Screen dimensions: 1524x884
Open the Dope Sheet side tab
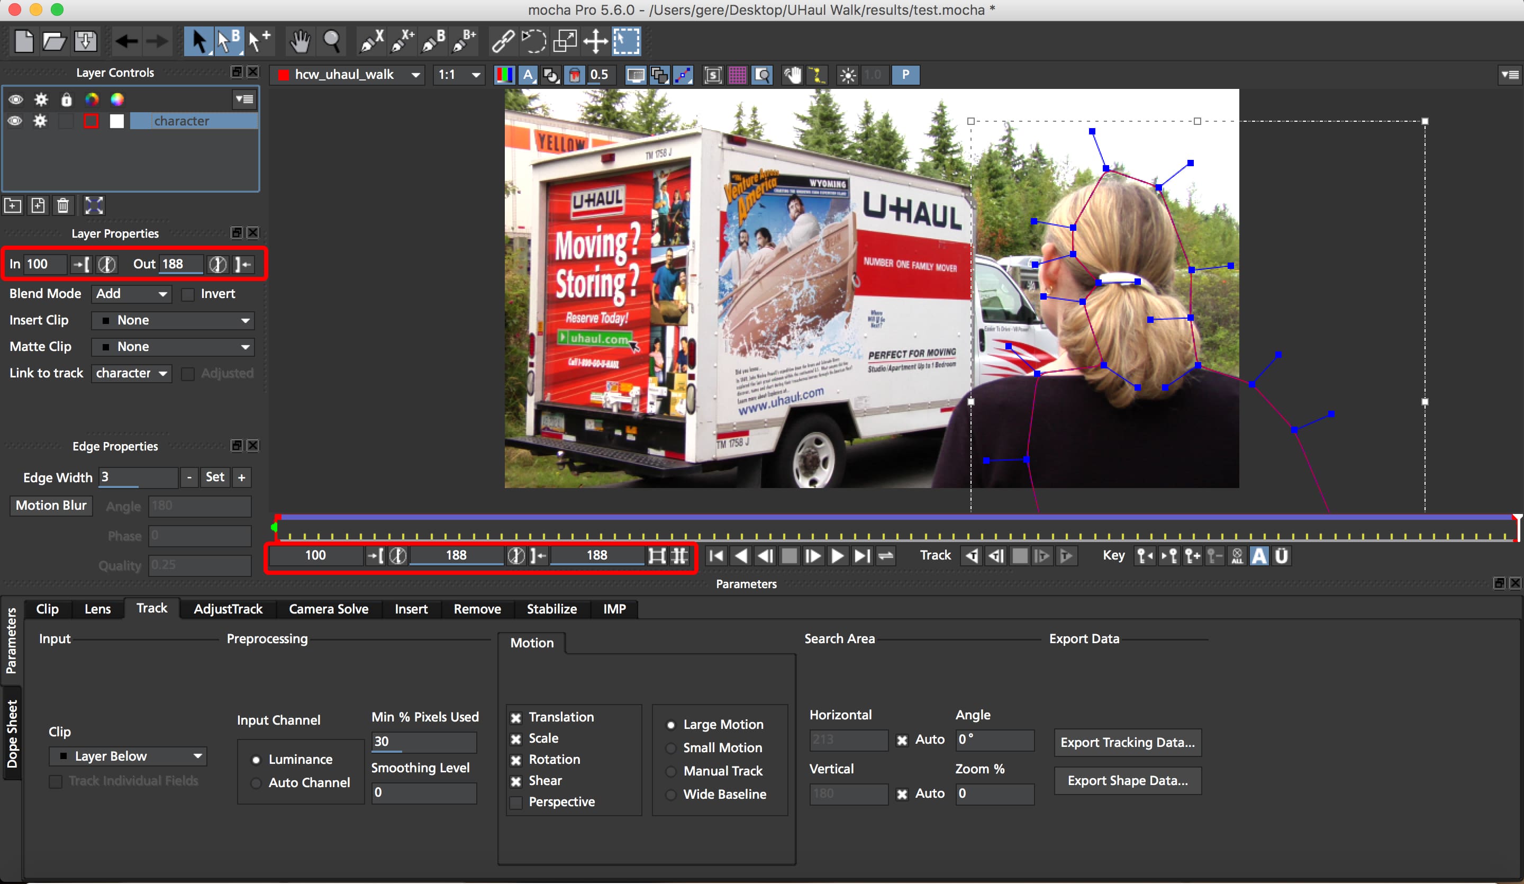[x=12, y=733]
